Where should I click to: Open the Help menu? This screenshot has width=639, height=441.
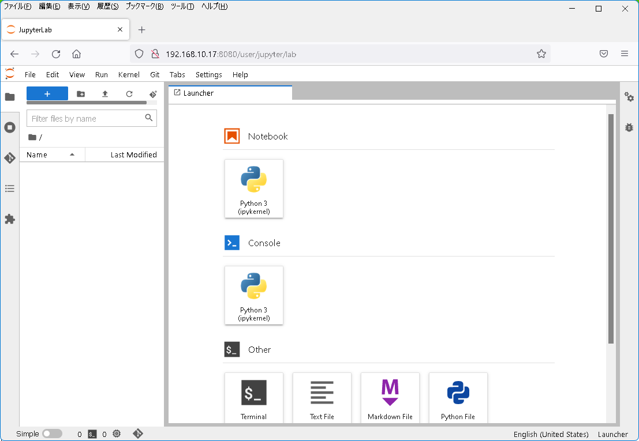[x=240, y=74]
